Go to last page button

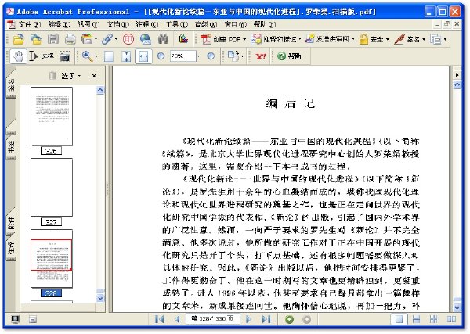coord(266,319)
